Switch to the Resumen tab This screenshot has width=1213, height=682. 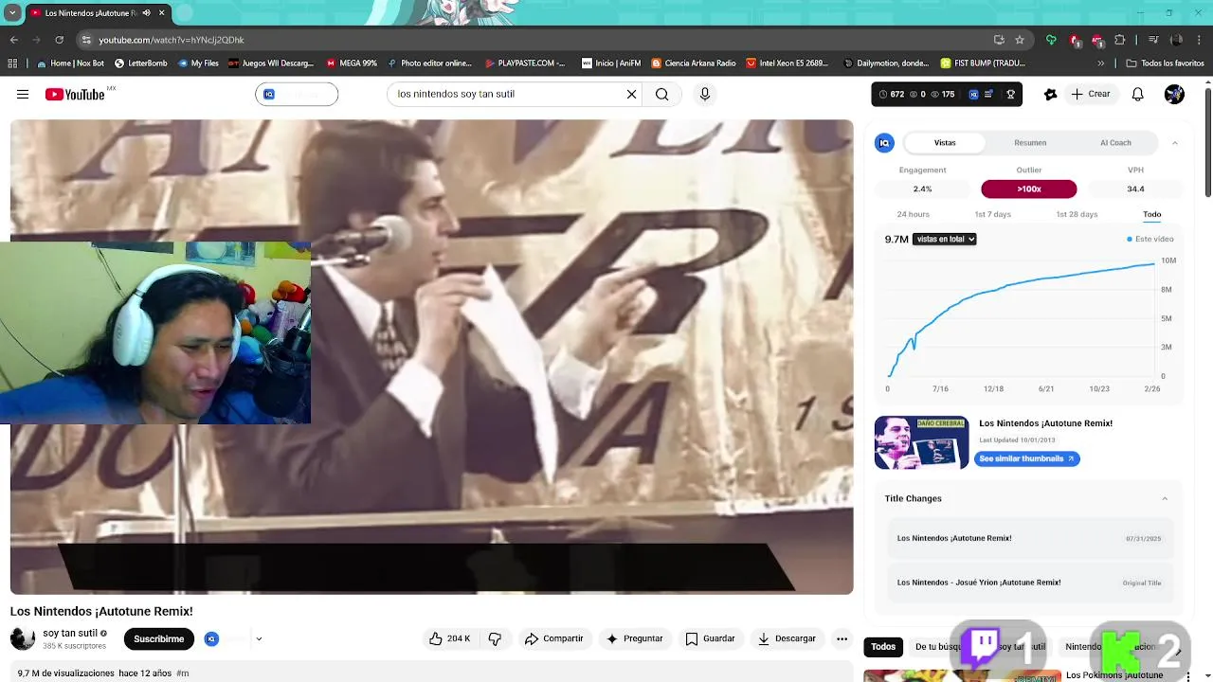pyautogui.click(x=1030, y=143)
